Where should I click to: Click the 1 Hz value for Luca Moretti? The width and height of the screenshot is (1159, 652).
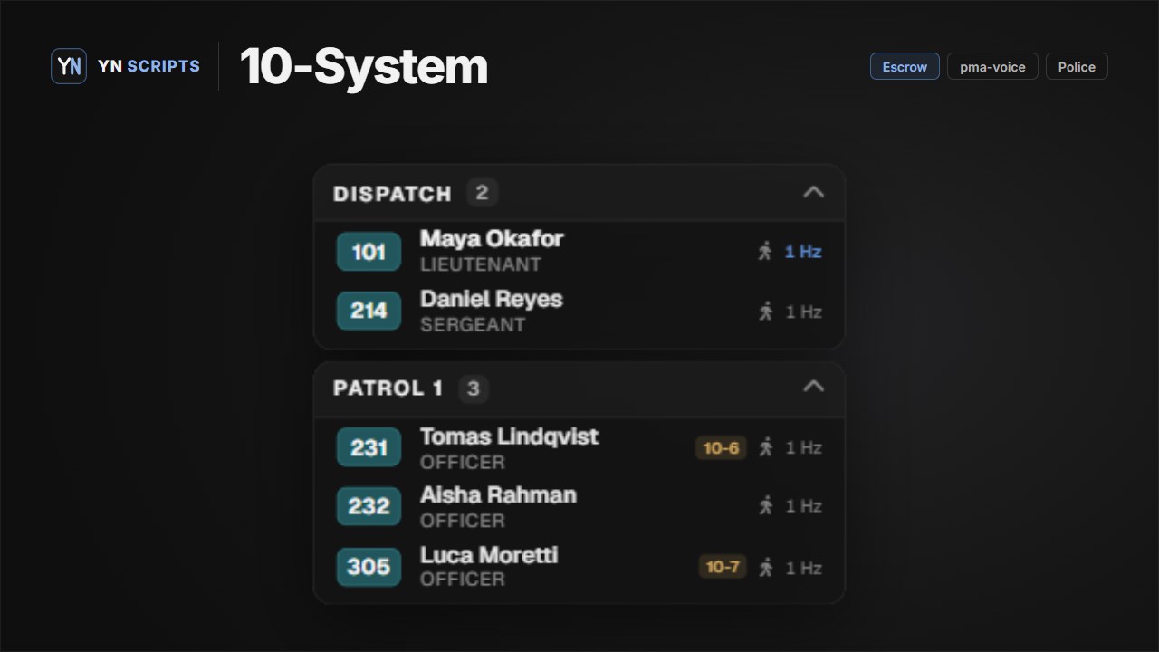(x=803, y=568)
